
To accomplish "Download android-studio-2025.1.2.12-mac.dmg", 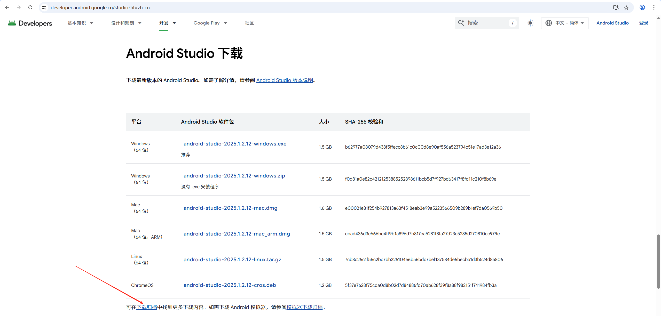I will click(230, 208).
